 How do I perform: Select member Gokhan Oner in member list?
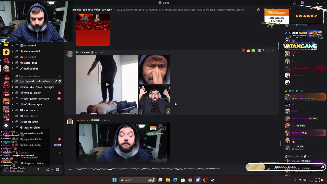point(300,119)
